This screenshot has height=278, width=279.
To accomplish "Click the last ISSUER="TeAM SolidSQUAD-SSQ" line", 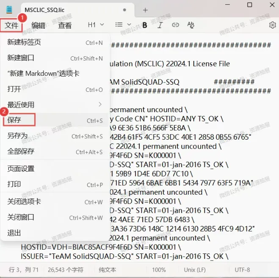I will pos(124,256).
